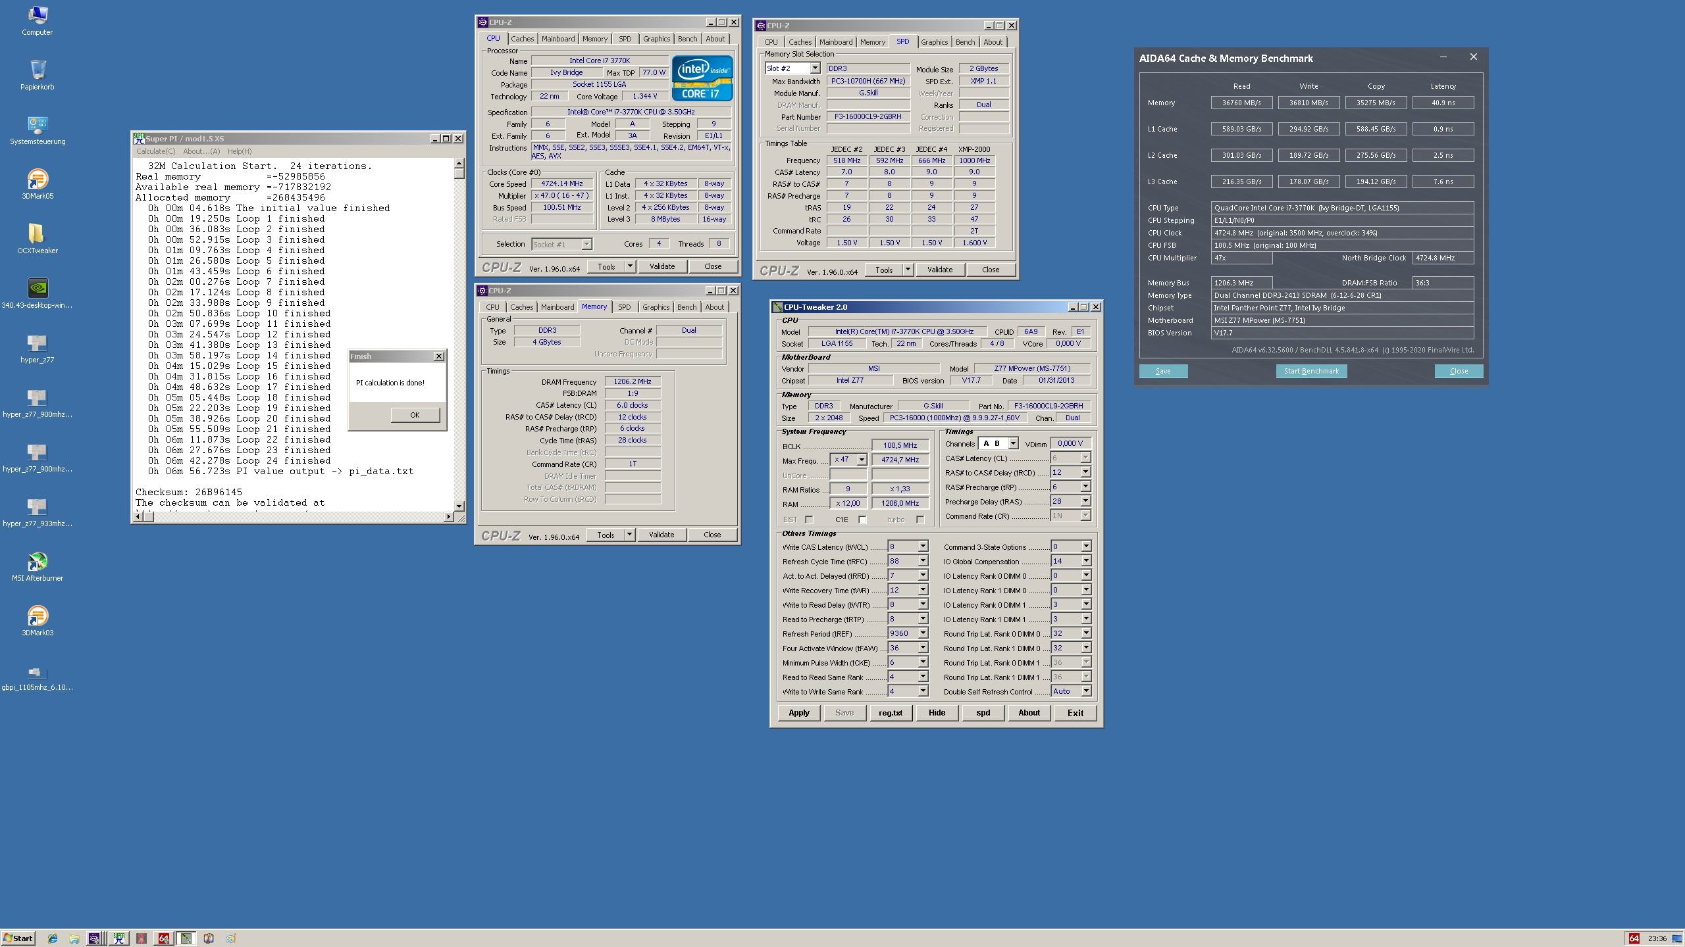This screenshot has height=947, width=1685.
Task: Click Start Benchmark in AIDA64 panel
Action: [1310, 371]
